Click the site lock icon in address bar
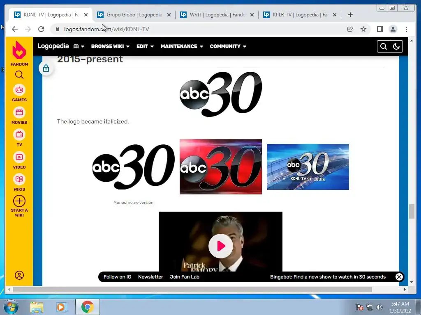This screenshot has width=421, height=315. pyautogui.click(x=58, y=29)
